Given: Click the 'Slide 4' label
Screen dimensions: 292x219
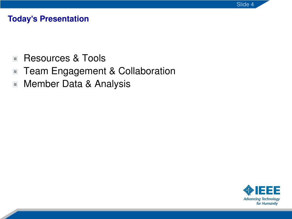Looking at the screenshot, I should click(245, 4).
